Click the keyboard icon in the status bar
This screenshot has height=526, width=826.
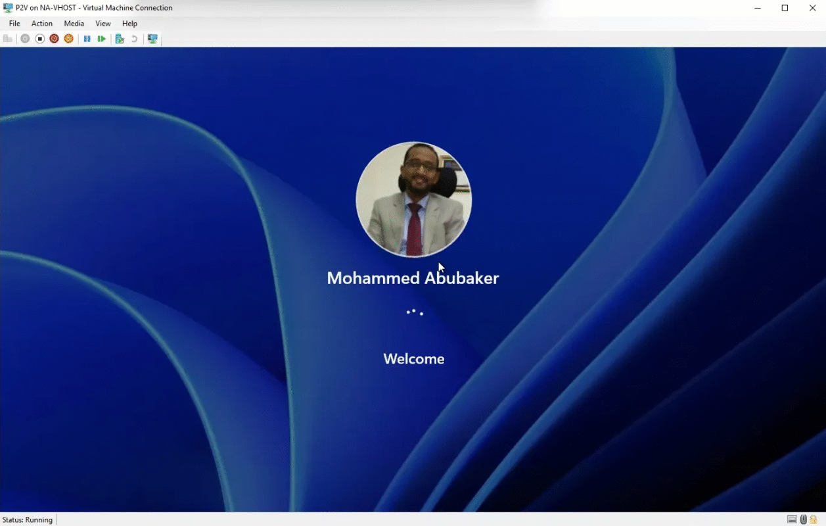coord(792,519)
